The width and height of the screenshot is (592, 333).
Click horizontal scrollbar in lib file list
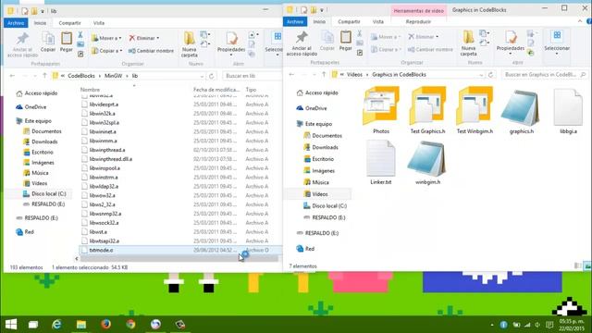coord(179,259)
